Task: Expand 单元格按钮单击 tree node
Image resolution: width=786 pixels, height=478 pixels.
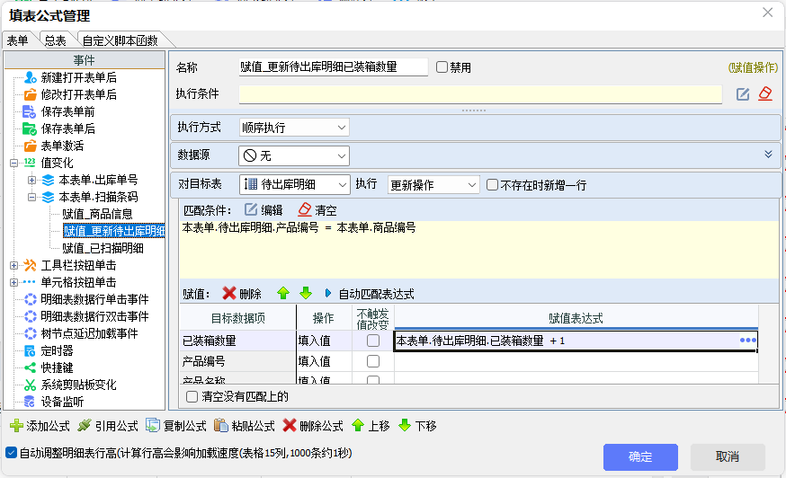Action: [x=14, y=282]
